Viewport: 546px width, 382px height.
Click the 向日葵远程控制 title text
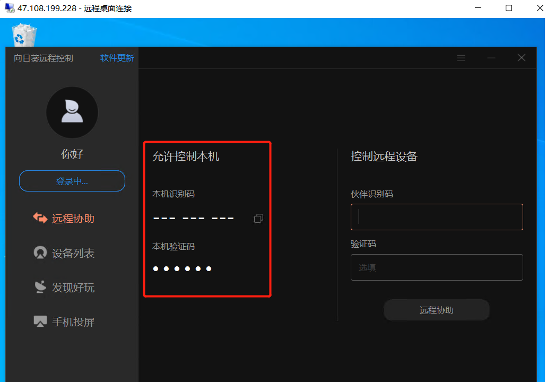[44, 58]
